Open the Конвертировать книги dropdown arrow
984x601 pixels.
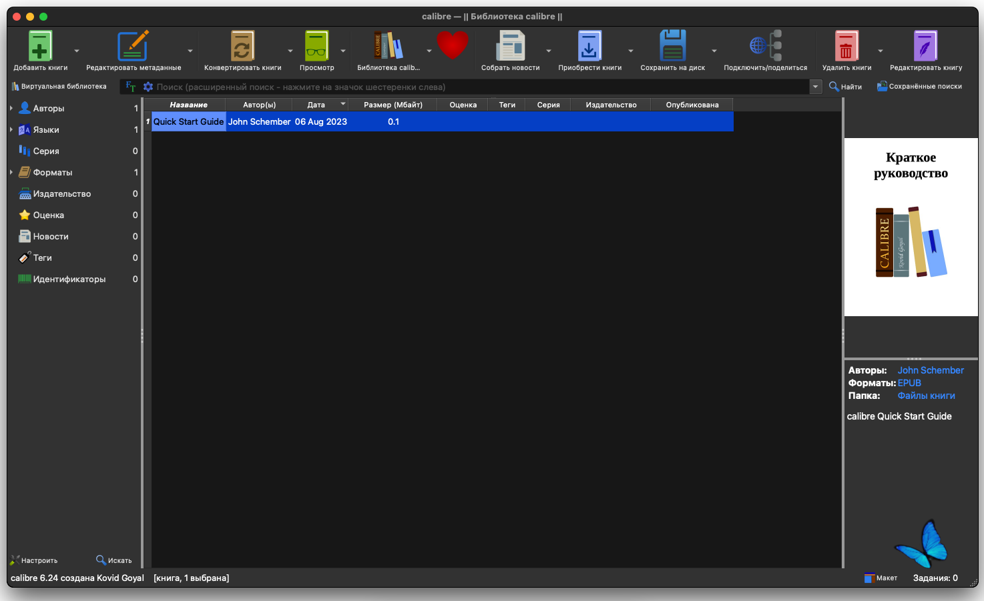coord(290,51)
